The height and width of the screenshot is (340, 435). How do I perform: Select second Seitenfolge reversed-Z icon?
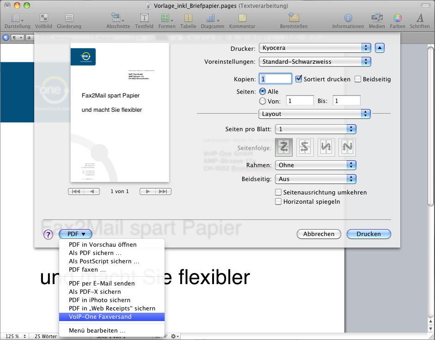[305, 147]
